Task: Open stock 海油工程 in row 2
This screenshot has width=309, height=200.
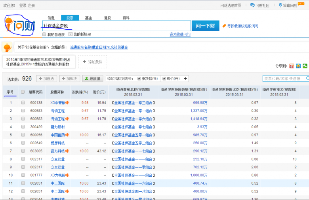Action: coord(58,111)
